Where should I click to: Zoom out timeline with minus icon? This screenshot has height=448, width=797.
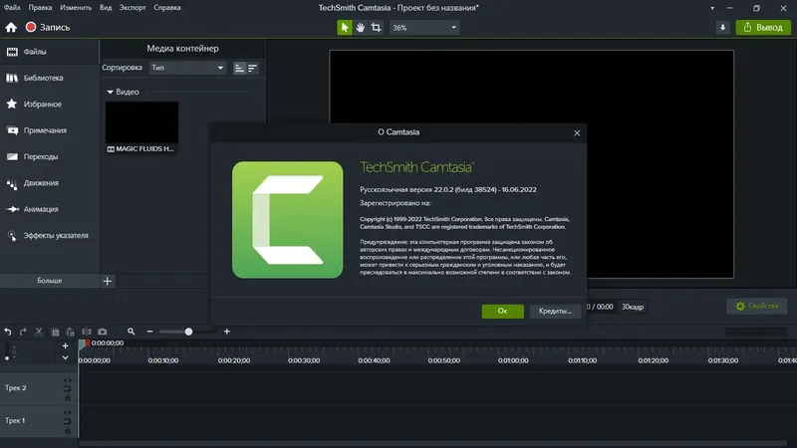point(149,332)
